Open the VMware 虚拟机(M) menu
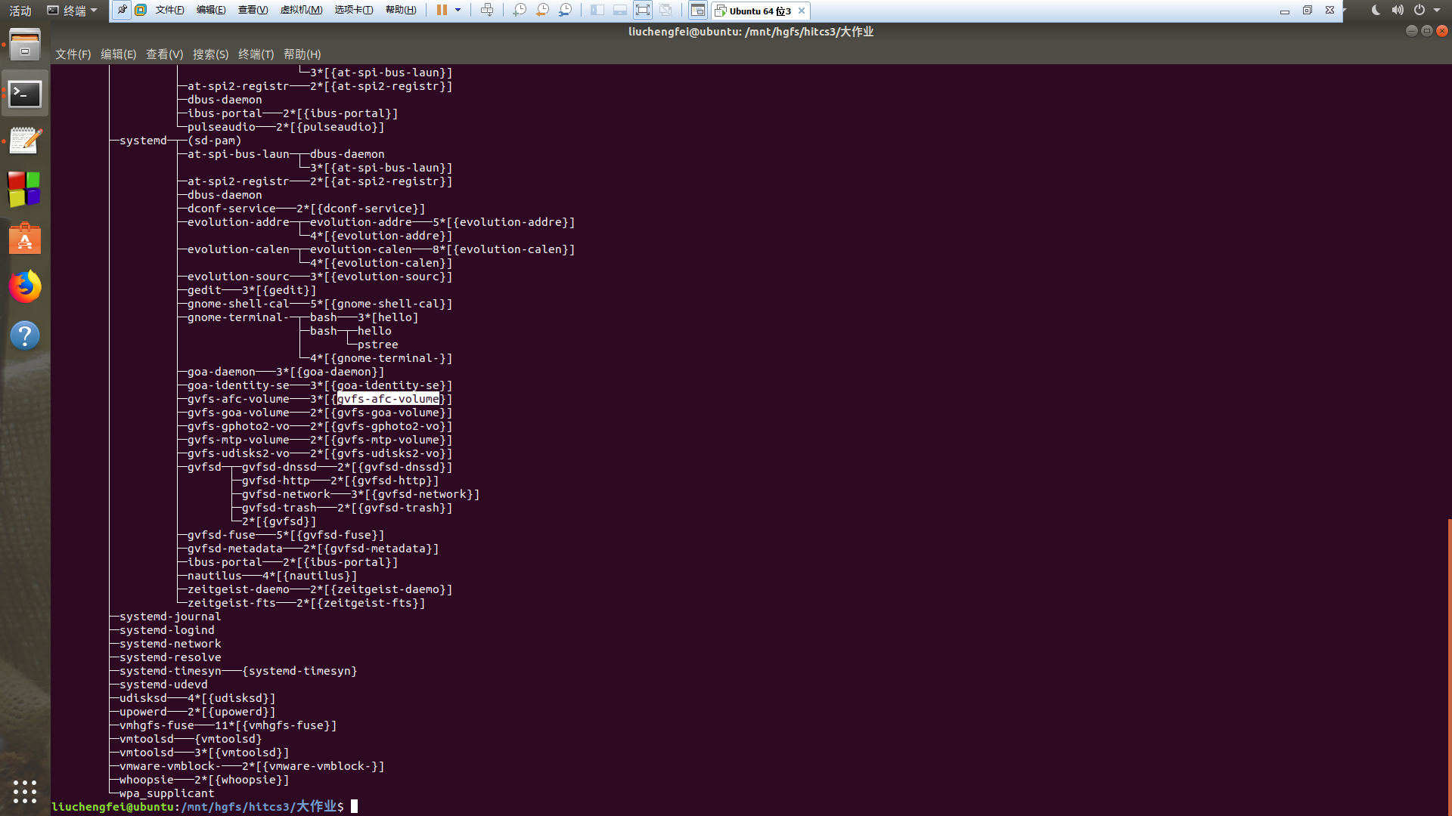Image resolution: width=1452 pixels, height=816 pixels. click(x=300, y=10)
